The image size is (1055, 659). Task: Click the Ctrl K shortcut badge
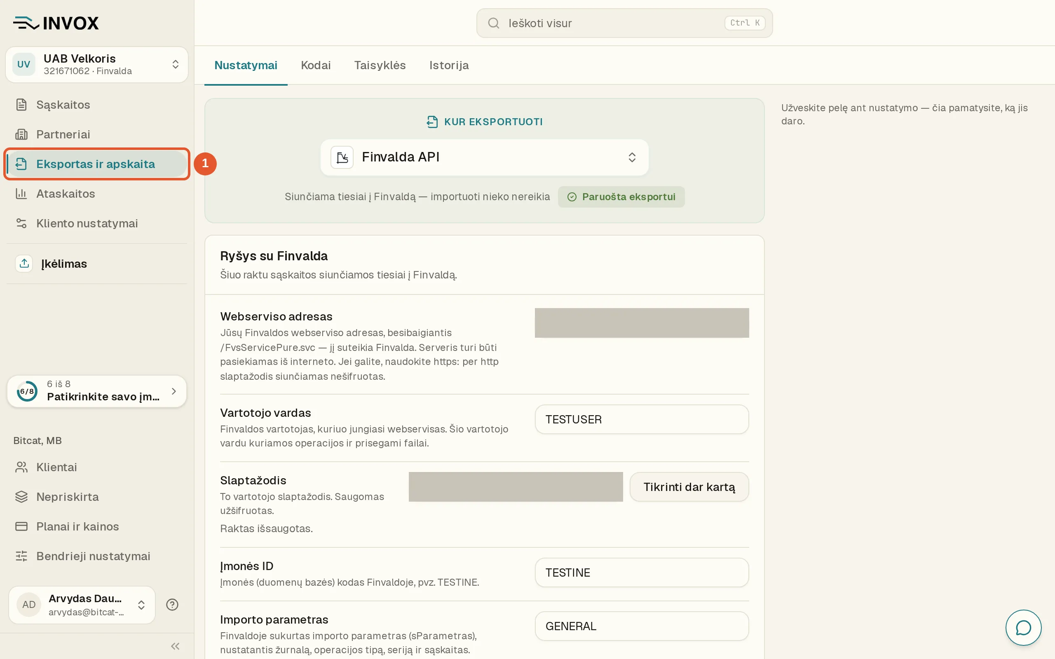tap(745, 23)
